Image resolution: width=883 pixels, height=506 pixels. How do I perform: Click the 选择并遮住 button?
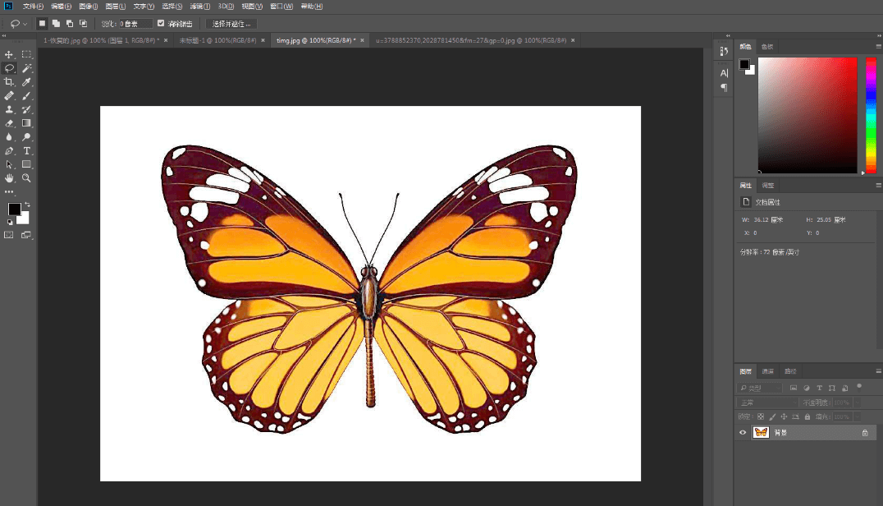pos(231,24)
